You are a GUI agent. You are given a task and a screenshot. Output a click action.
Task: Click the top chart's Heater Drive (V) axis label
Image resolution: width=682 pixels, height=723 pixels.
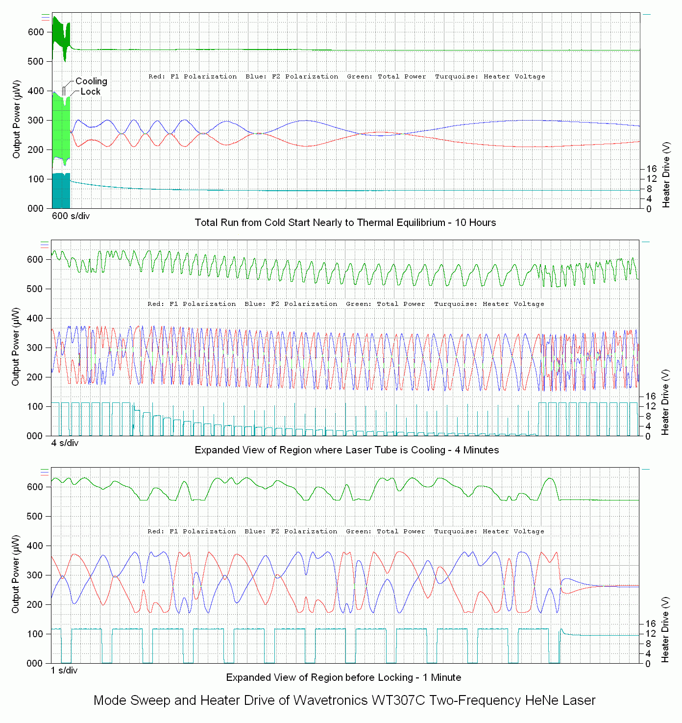pos(666,175)
